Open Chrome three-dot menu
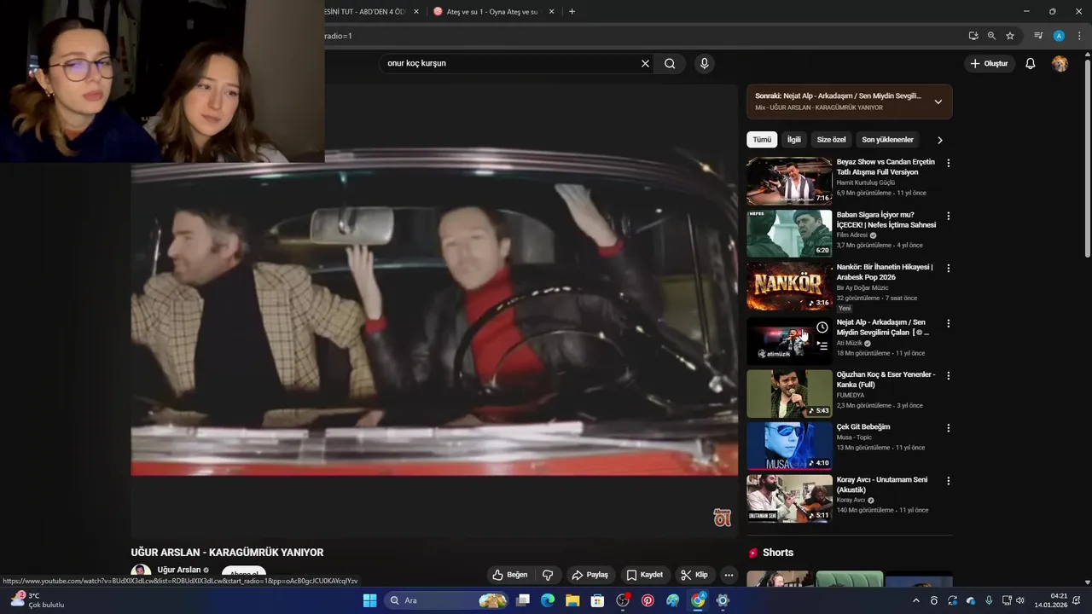 point(1079,36)
